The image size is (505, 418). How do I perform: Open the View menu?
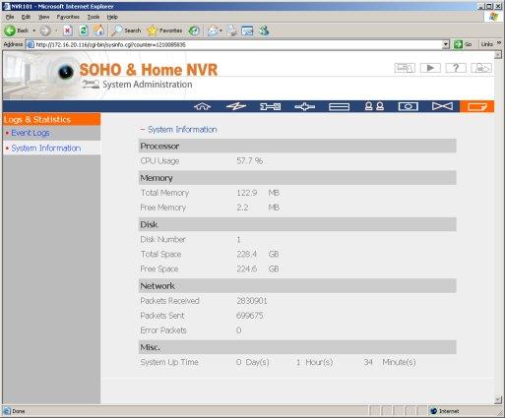click(x=43, y=17)
